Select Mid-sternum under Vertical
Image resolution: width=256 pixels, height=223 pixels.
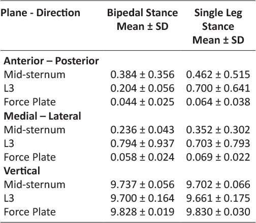(x=35, y=184)
